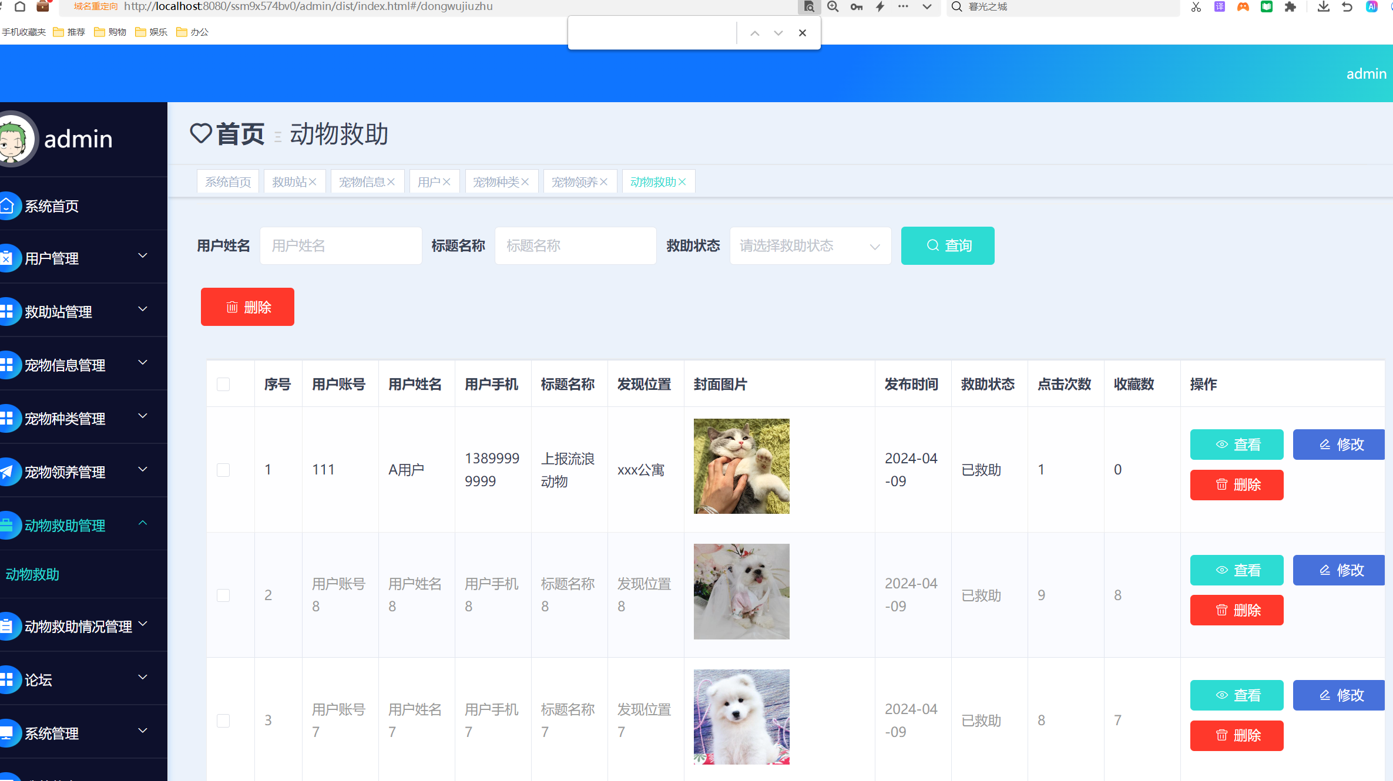Check the select-all checkbox in table header

click(x=223, y=384)
